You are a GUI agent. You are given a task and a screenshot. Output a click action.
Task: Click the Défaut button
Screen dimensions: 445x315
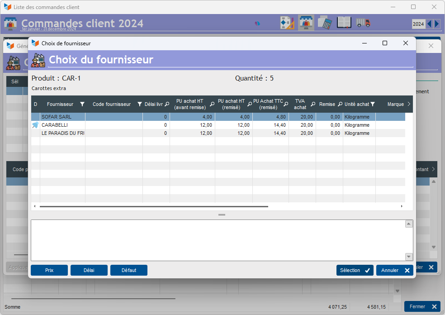point(128,270)
